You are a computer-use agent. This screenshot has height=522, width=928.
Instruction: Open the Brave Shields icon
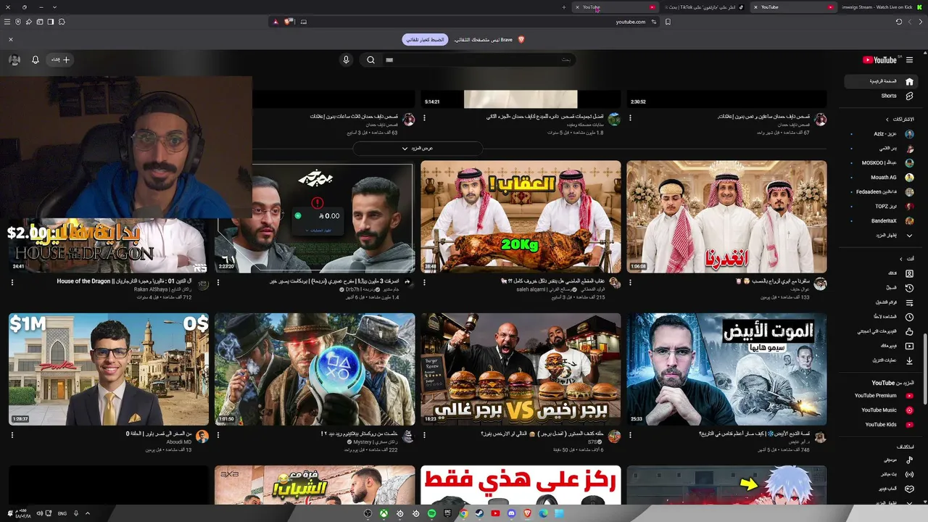click(288, 22)
